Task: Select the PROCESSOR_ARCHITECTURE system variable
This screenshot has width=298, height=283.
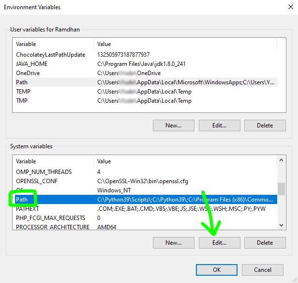Action: 53,227
